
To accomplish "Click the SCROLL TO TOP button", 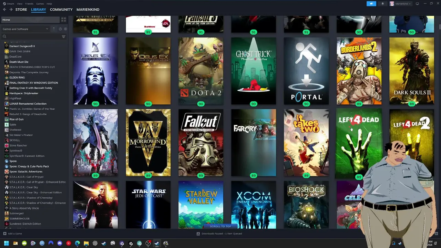I will 220,226.
